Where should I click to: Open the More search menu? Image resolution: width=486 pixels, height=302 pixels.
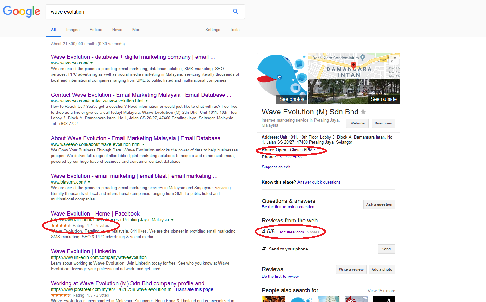137,30
